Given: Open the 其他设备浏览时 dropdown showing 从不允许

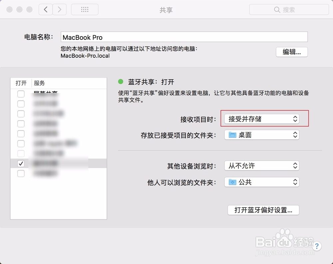Looking at the screenshot, I should tap(262, 166).
